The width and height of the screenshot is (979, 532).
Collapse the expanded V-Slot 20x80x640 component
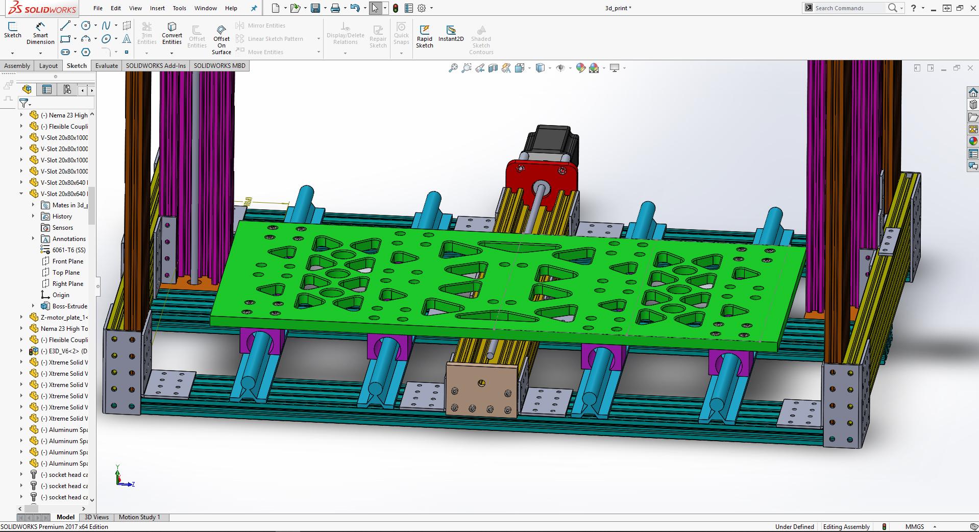(21, 194)
